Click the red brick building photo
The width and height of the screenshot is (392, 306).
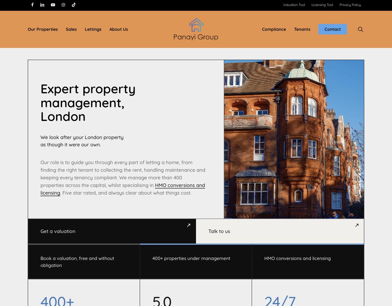tap(294, 139)
